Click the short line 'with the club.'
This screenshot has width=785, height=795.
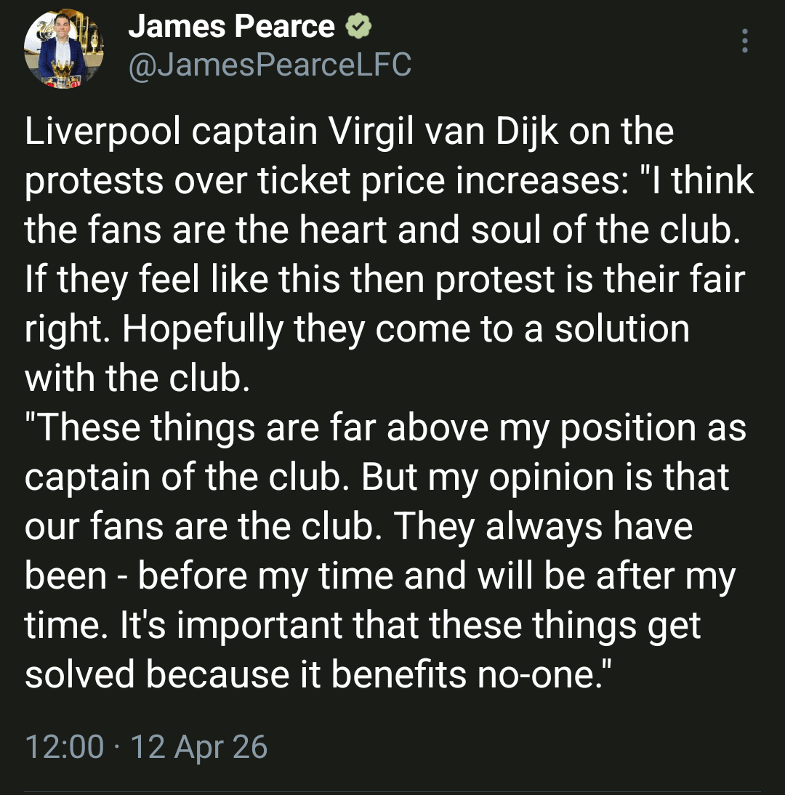137,379
